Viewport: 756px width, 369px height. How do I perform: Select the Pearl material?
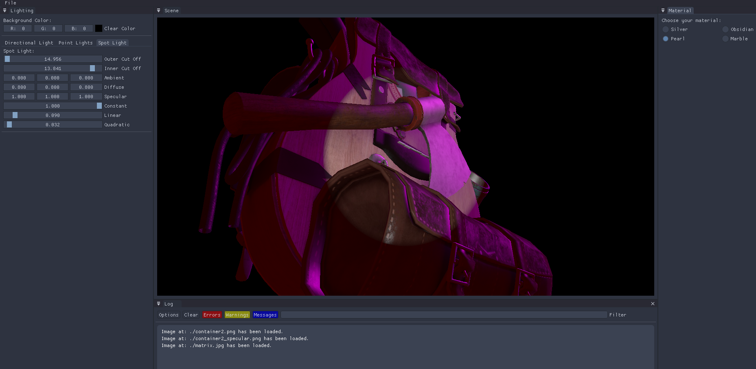[x=666, y=39]
